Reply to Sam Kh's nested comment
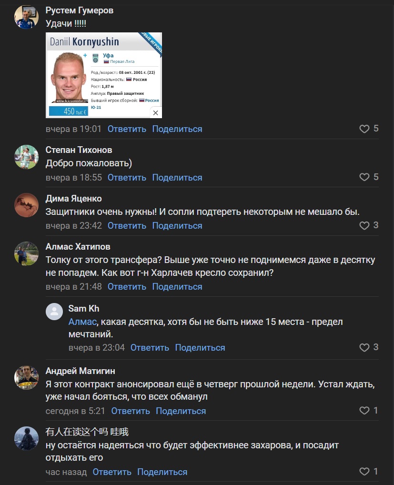This screenshot has height=485, width=394. (x=150, y=348)
